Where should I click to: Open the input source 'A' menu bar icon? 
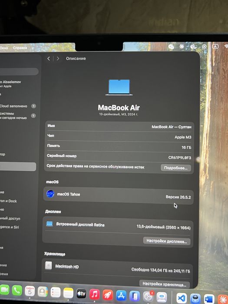[x=215, y=46]
